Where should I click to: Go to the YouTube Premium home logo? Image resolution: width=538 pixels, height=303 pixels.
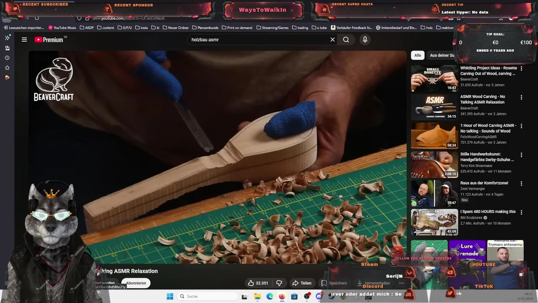point(49,40)
